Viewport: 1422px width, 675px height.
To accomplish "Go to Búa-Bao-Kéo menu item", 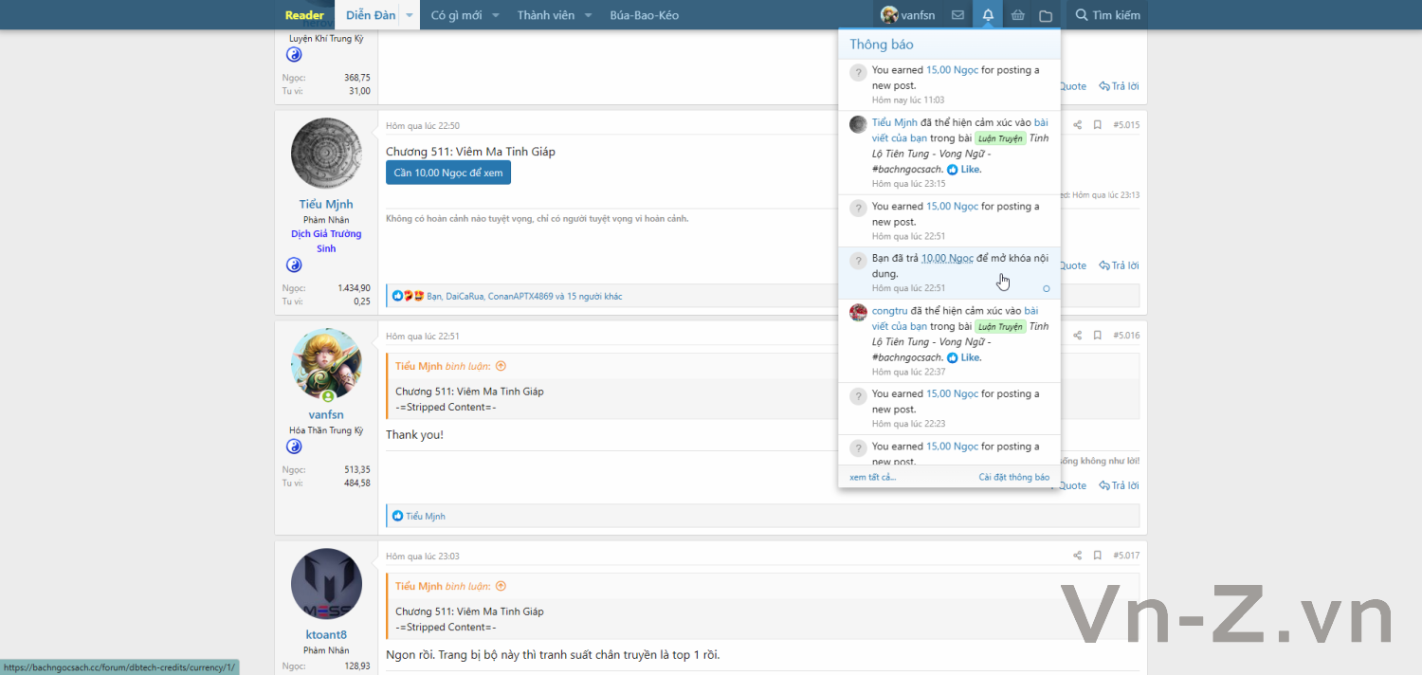I will coord(645,15).
